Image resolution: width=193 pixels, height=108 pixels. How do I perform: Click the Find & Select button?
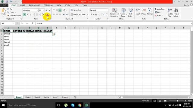(176, 13)
